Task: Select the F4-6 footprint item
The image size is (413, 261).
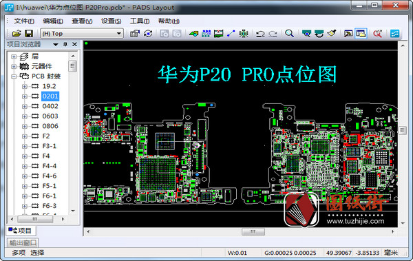Action: coord(50,176)
